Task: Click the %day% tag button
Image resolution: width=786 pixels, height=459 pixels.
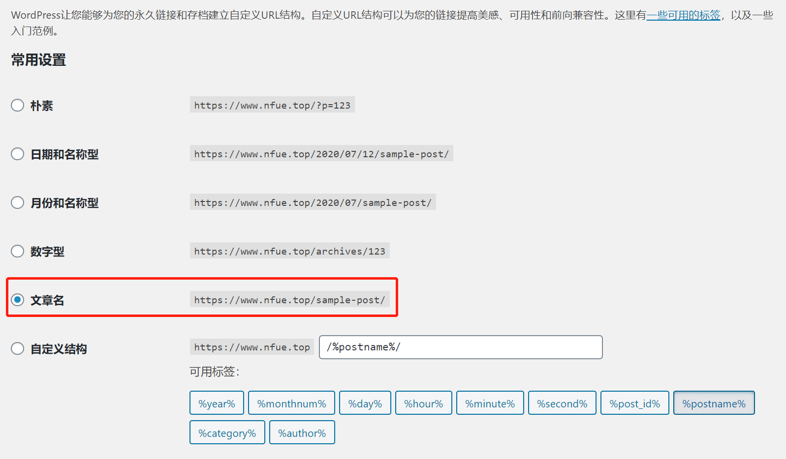Action: click(365, 403)
